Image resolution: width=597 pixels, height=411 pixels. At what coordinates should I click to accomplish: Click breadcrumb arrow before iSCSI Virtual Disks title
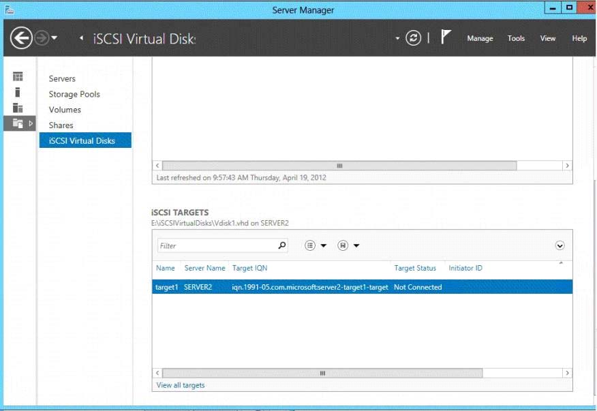[x=82, y=37]
